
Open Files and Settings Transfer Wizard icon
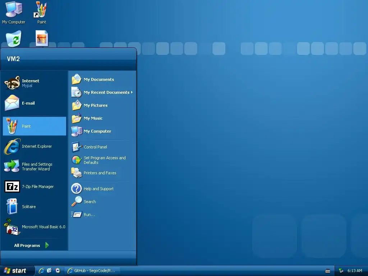12,166
